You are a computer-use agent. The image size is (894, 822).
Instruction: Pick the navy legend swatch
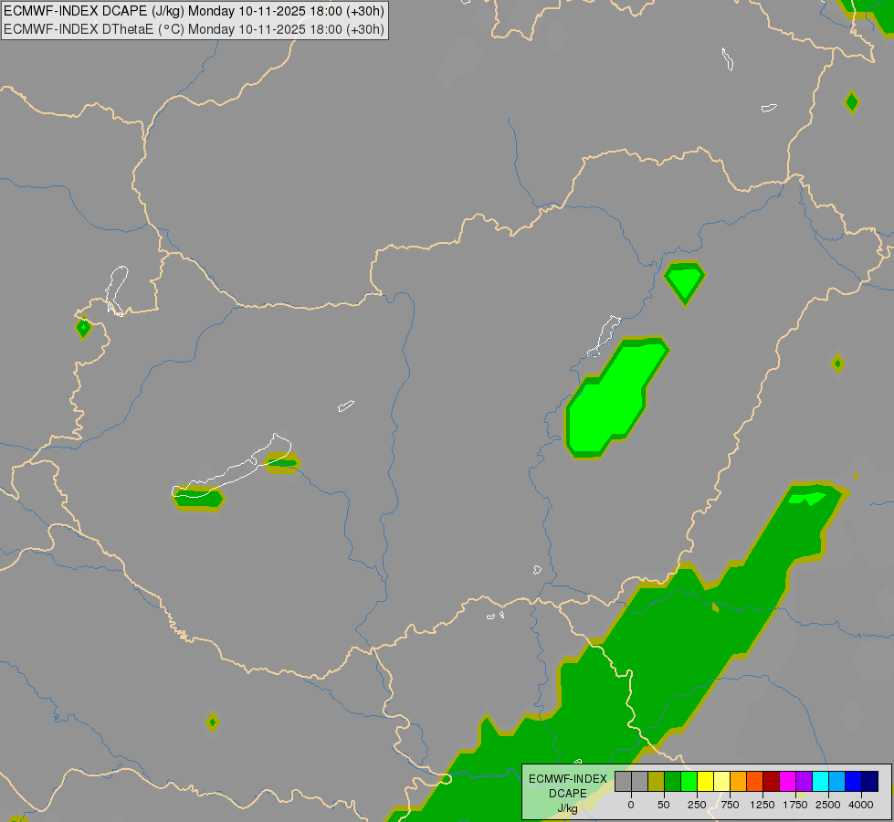pos(870,781)
